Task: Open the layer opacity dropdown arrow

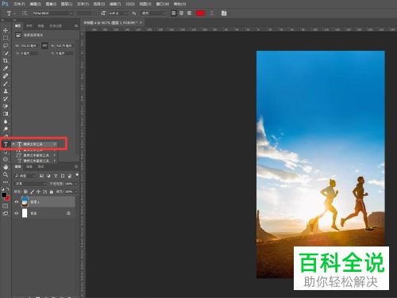Action: coord(76,183)
